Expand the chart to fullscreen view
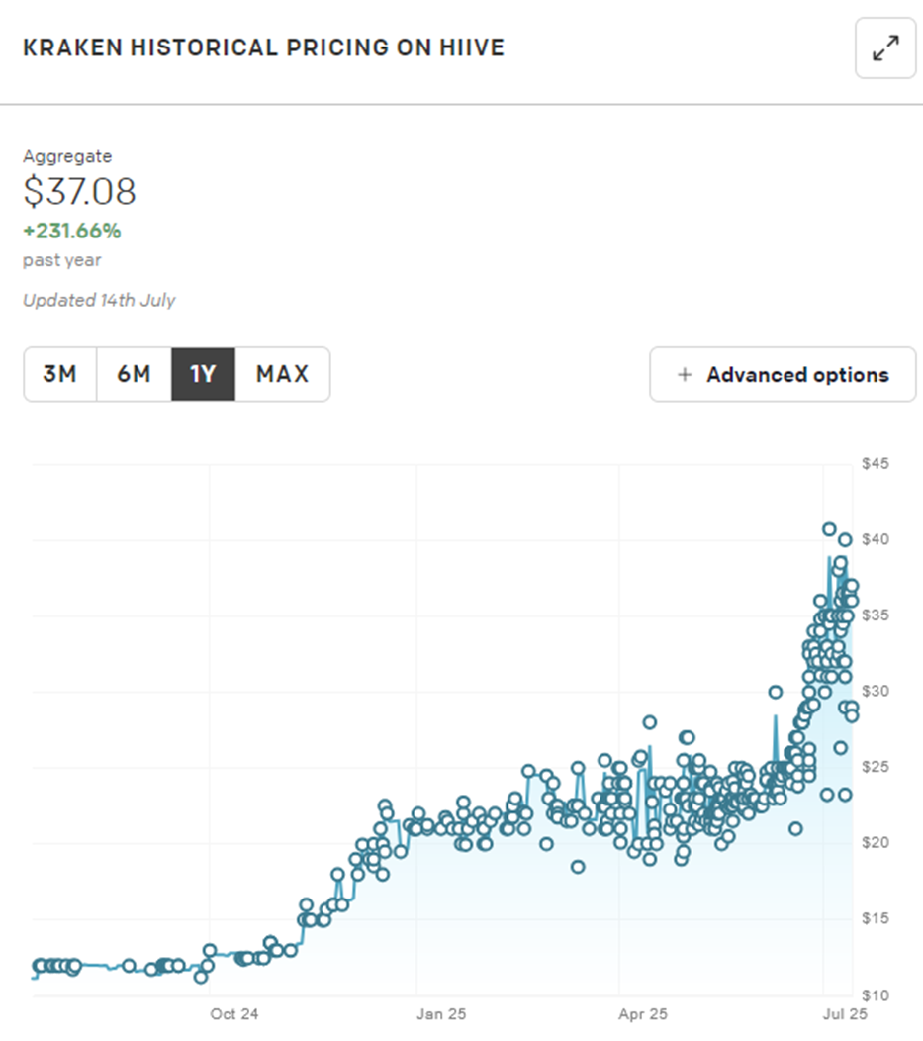Screen dimensions: 923x1041 pos(885,48)
